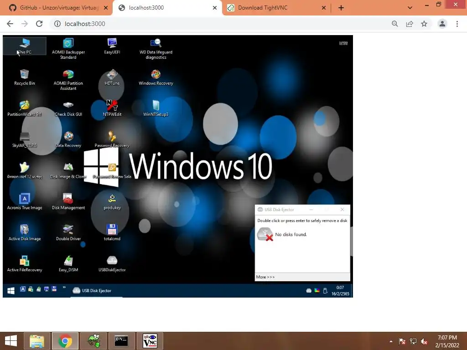Show hidden system tray icons
This screenshot has height=350, width=467.
point(391,341)
